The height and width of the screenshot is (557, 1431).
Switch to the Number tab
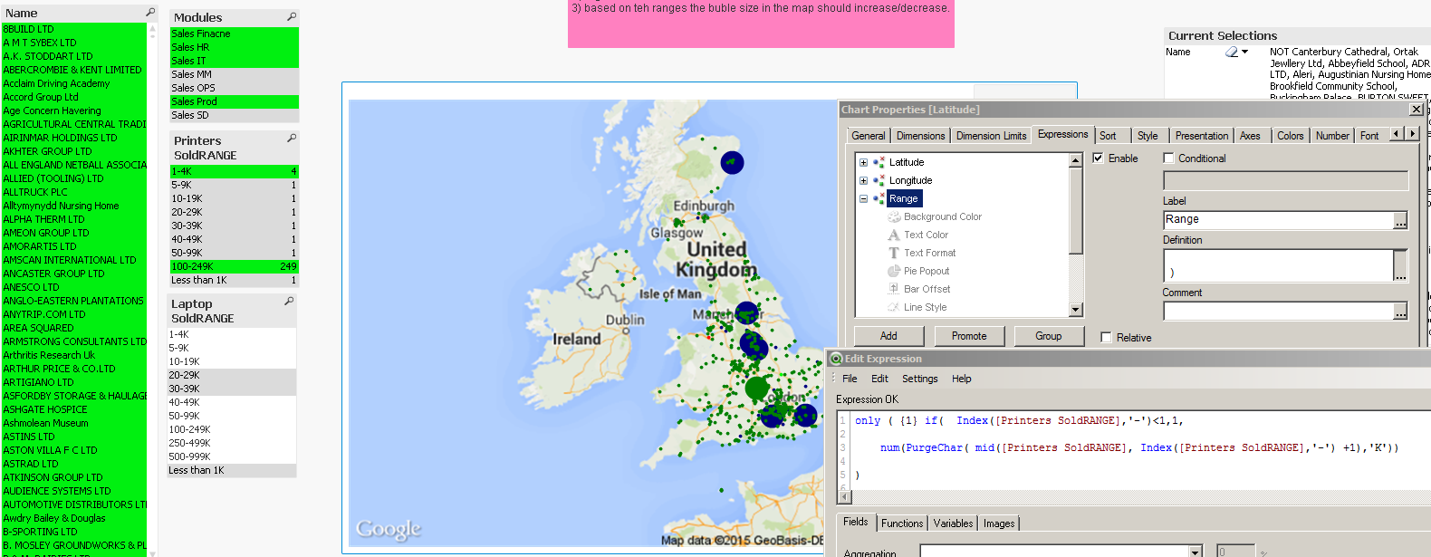pyautogui.click(x=1332, y=136)
